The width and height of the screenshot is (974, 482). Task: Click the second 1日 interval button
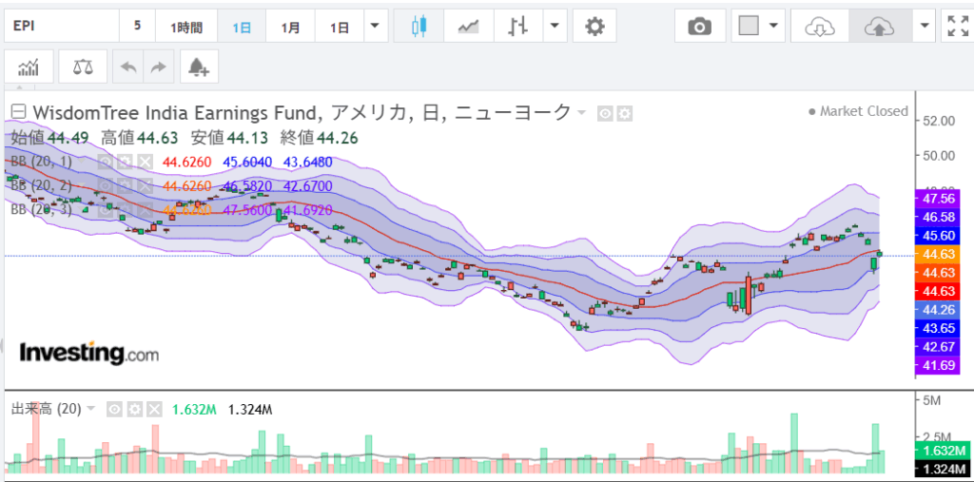point(340,26)
